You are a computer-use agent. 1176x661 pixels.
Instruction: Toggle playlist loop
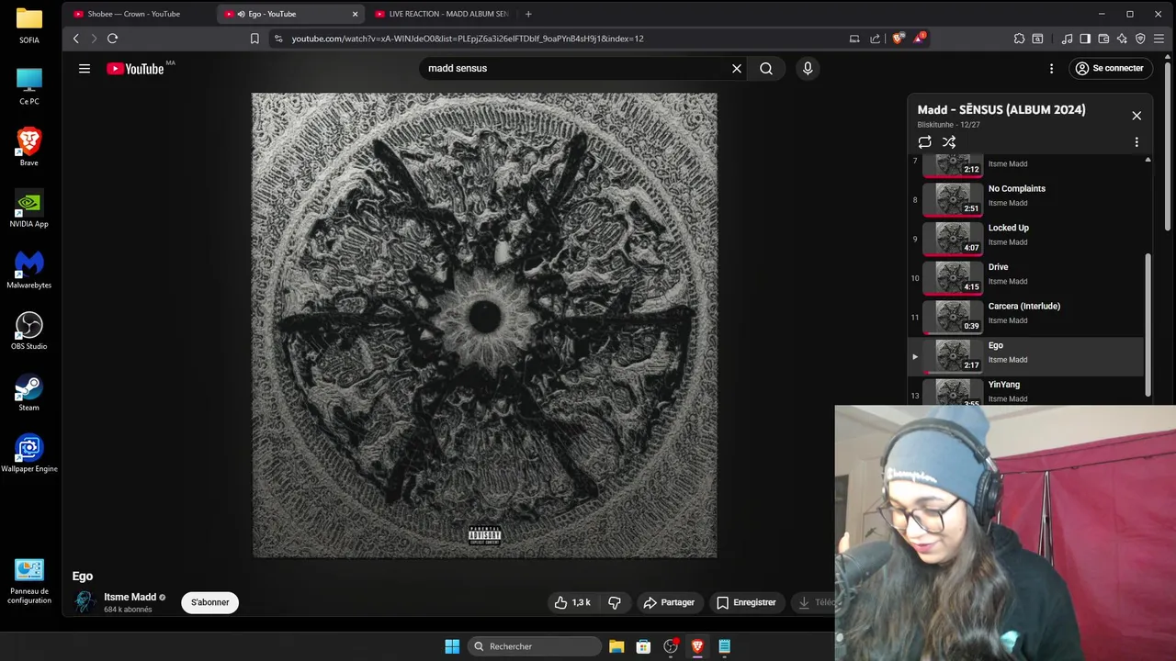coord(925,142)
